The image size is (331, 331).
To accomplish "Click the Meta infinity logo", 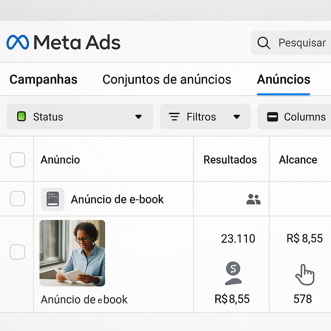I will [18, 42].
